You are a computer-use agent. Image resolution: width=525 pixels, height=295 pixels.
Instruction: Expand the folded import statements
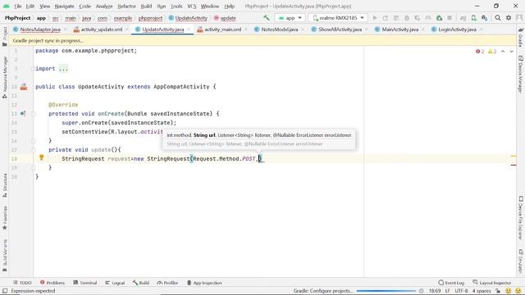pos(63,69)
